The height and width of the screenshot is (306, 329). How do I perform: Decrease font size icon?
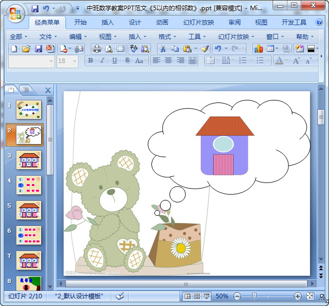click(x=308, y=60)
